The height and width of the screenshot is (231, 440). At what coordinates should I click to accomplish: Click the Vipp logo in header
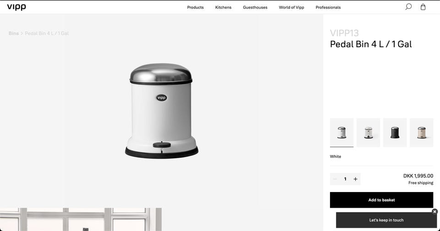coord(16,7)
